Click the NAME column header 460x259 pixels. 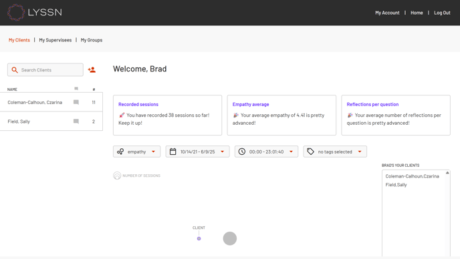(x=12, y=89)
